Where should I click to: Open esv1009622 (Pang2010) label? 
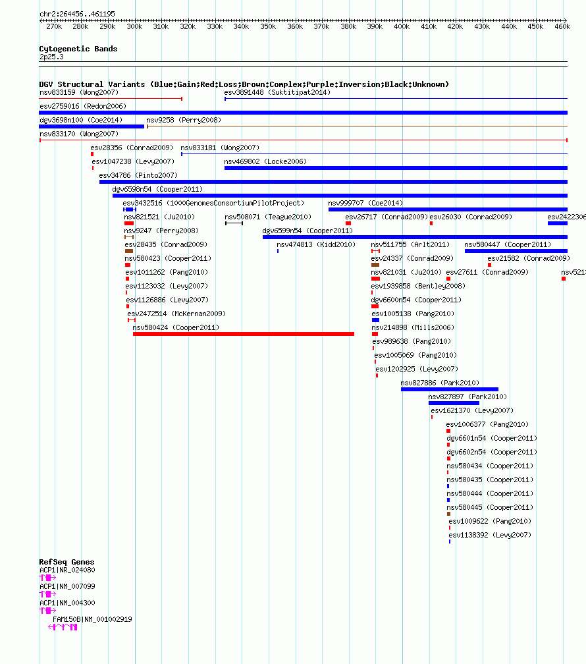(x=490, y=521)
